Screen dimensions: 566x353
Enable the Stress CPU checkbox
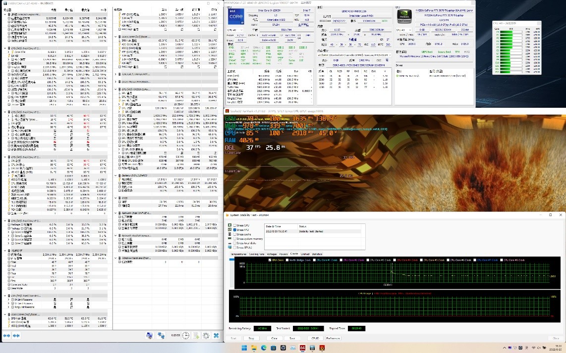[235, 225]
